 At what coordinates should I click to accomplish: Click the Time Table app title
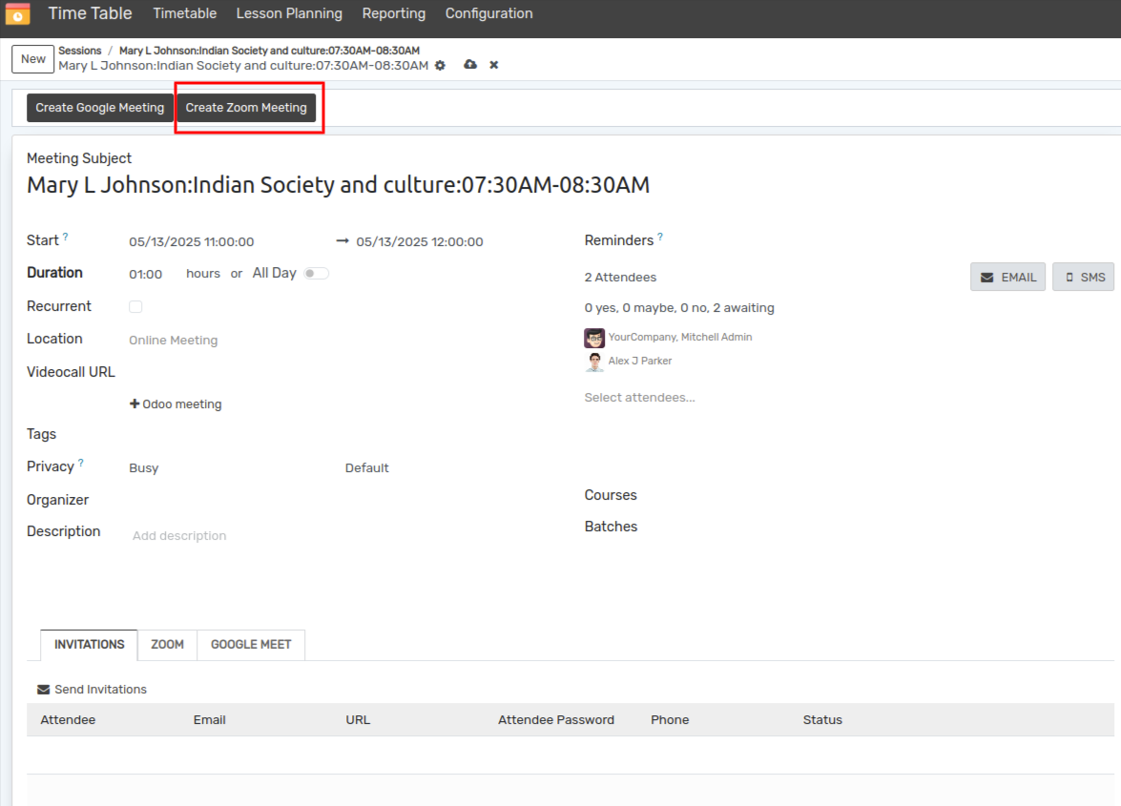click(90, 13)
